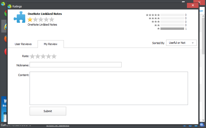Set rating to two stars in Rate row
The height and width of the screenshot is (128, 206).
(x=38, y=56)
